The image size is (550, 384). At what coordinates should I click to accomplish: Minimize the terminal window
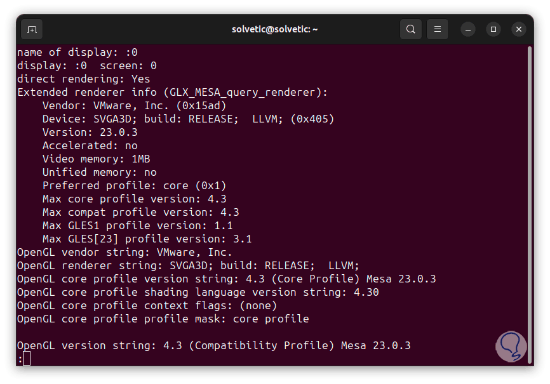tap(468, 29)
